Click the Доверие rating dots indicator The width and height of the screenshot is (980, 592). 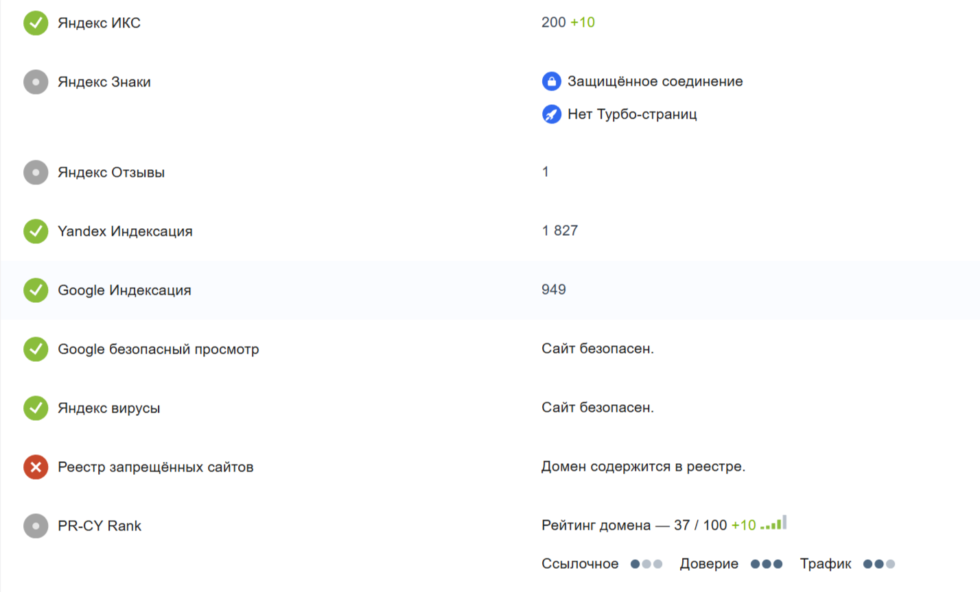[x=767, y=564]
